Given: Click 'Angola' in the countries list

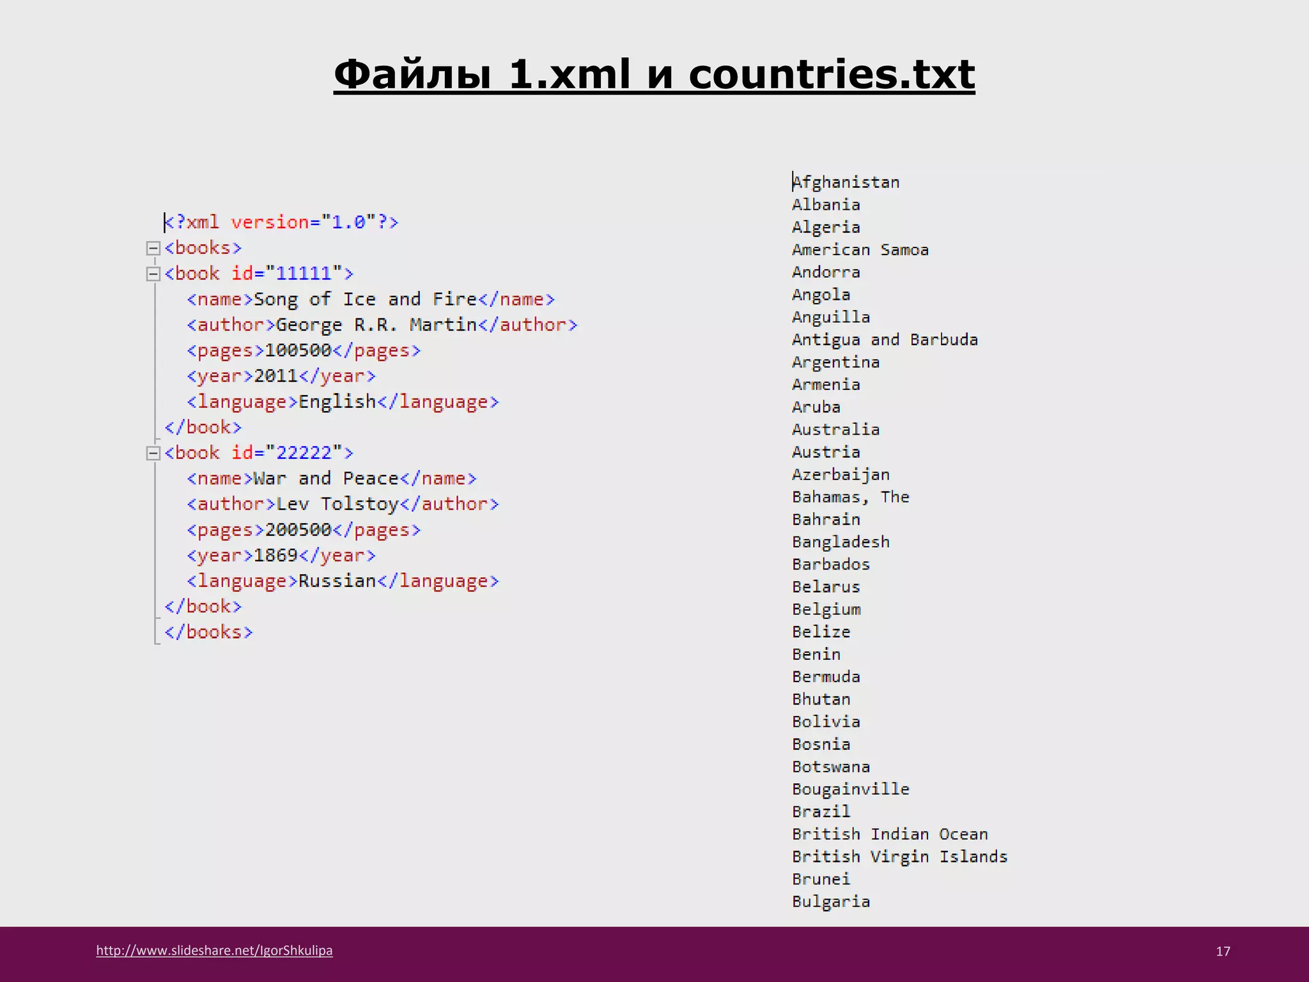Looking at the screenshot, I should pos(821,295).
